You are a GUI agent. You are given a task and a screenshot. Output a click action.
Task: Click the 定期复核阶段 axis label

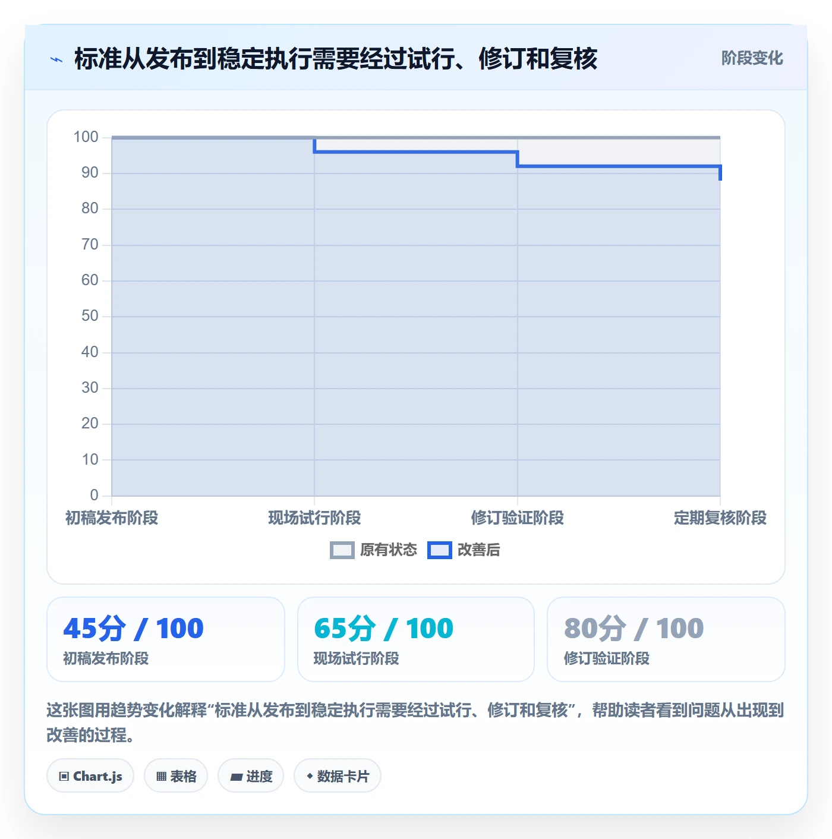(720, 518)
